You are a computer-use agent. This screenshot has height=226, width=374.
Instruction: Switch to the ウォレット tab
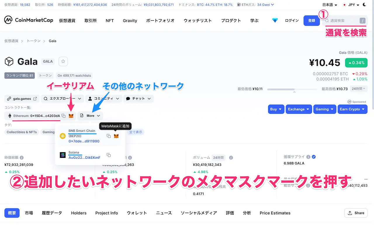(137, 213)
